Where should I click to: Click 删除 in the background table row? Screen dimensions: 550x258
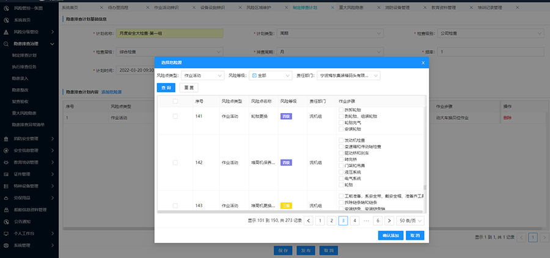507,118
